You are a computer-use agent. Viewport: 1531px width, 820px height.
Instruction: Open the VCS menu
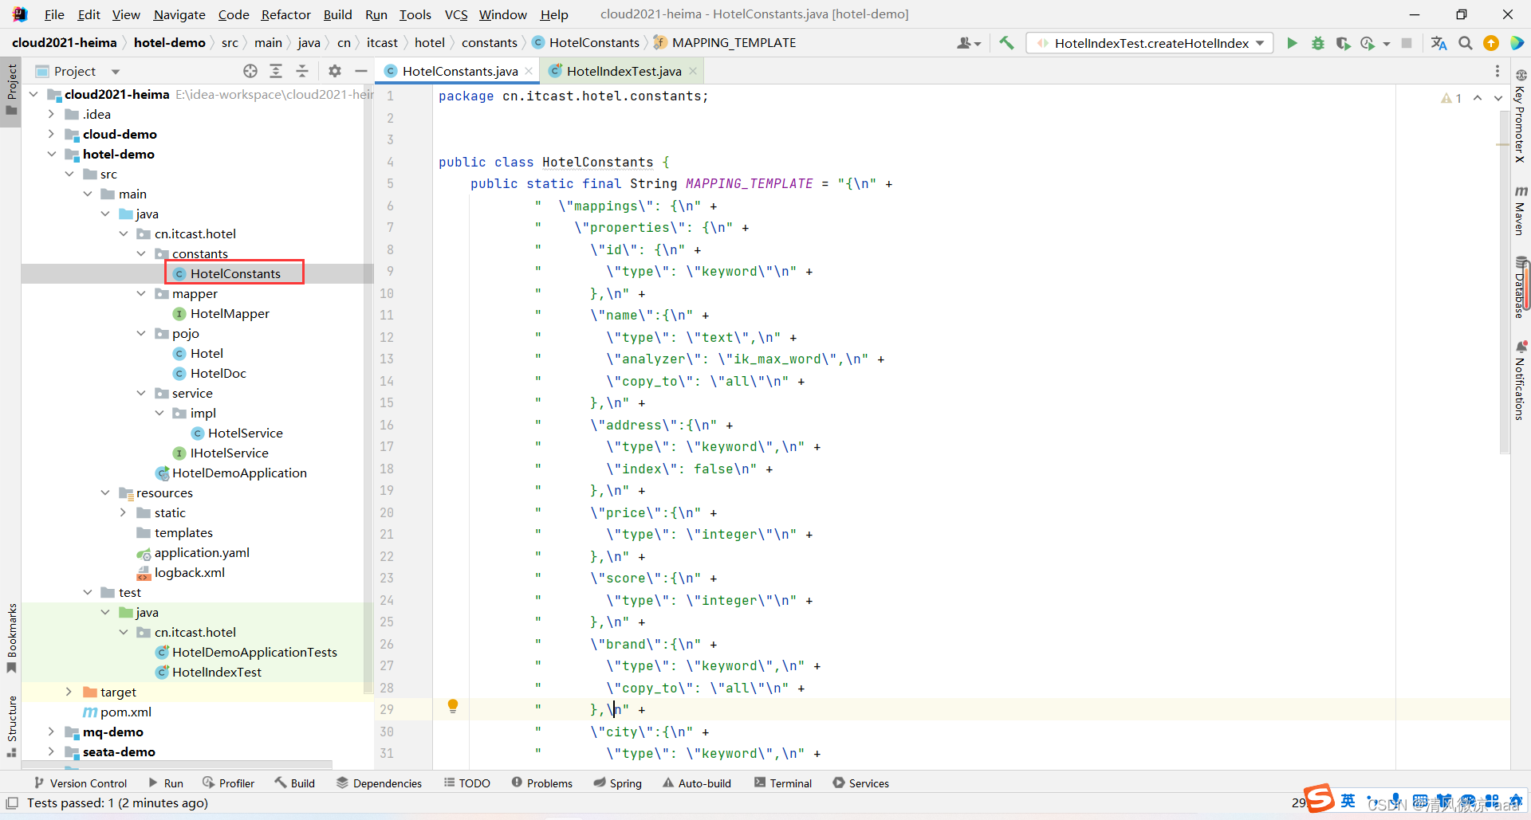(x=456, y=14)
